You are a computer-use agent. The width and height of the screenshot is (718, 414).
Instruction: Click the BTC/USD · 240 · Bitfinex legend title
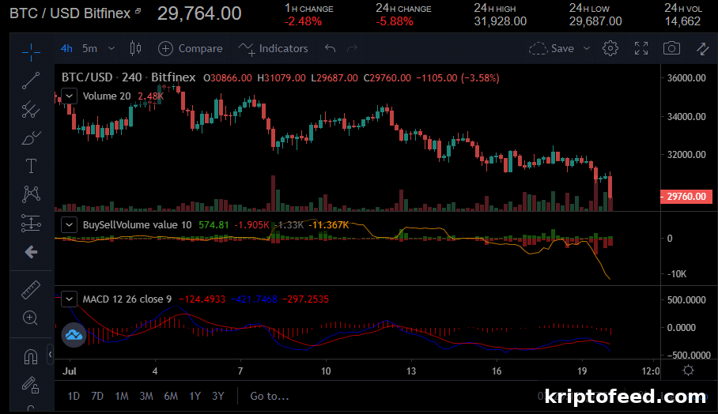[129, 77]
